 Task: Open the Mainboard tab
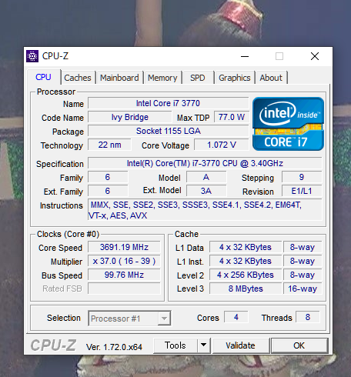pos(119,78)
